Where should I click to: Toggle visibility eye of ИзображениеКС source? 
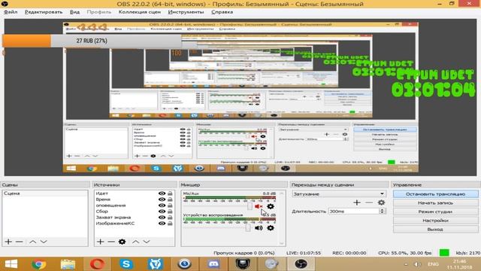pyautogui.click(x=162, y=224)
